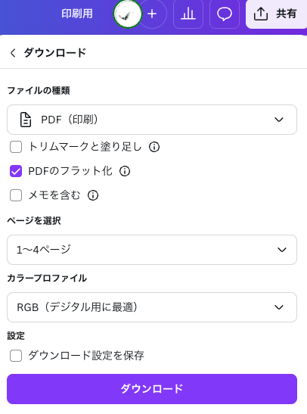Open the RGB color profile dropdown
Screen dimensions: 307x414
(x=152, y=307)
